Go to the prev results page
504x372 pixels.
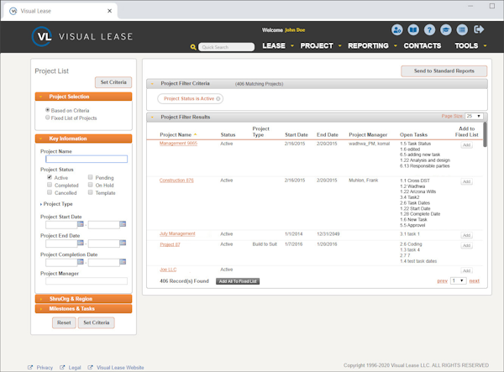point(443,281)
